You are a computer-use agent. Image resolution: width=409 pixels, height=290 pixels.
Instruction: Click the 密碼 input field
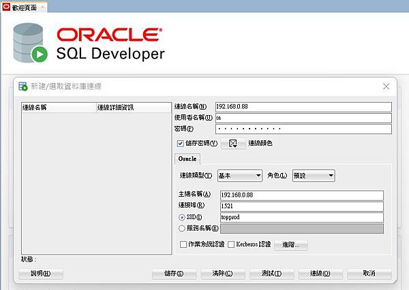pos(303,129)
